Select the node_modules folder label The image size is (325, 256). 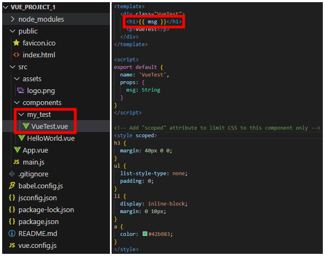click(41, 19)
